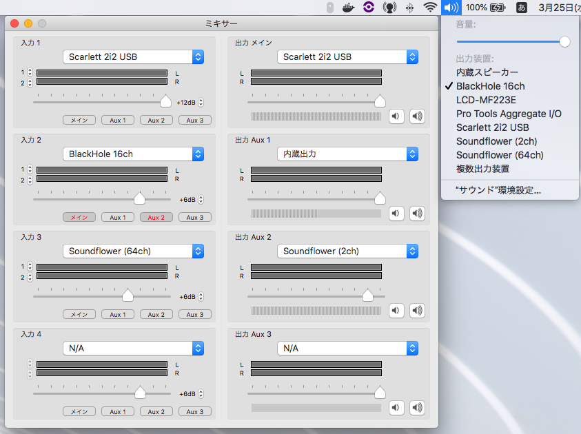Select Soundflower (64ch) in volume menu
Screen dimensions: 581x434
pos(510,155)
